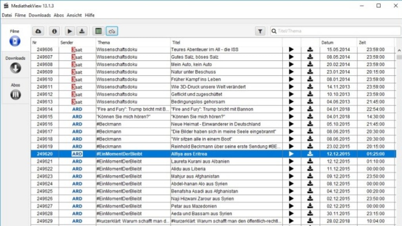Download row 249617 Beckmann film
This screenshot has width=402, height=226.
pos(310,131)
